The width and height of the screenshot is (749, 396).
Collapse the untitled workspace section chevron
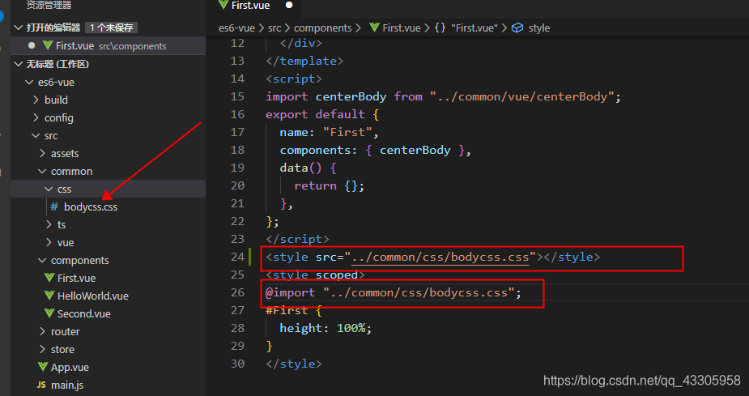pos(19,64)
